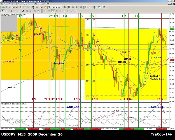Select the Text tool labeled A
The height and width of the screenshot is (140, 175).
[x=31, y=11]
